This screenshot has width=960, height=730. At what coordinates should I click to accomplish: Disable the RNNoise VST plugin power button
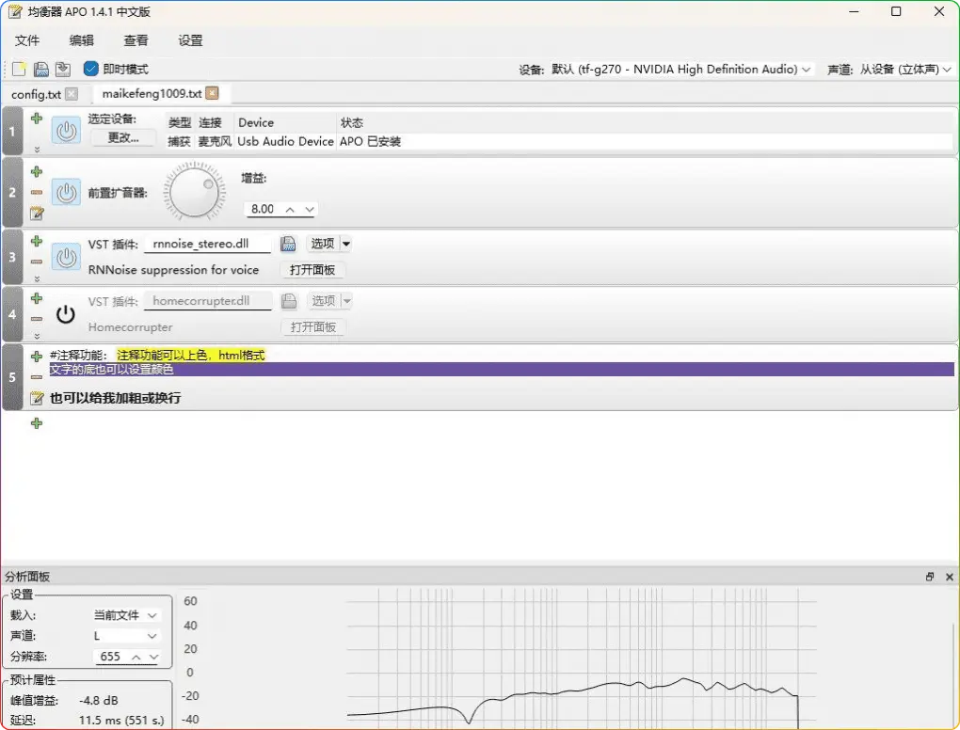[x=66, y=257]
